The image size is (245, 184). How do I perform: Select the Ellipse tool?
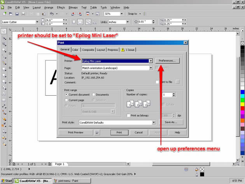click(4, 75)
